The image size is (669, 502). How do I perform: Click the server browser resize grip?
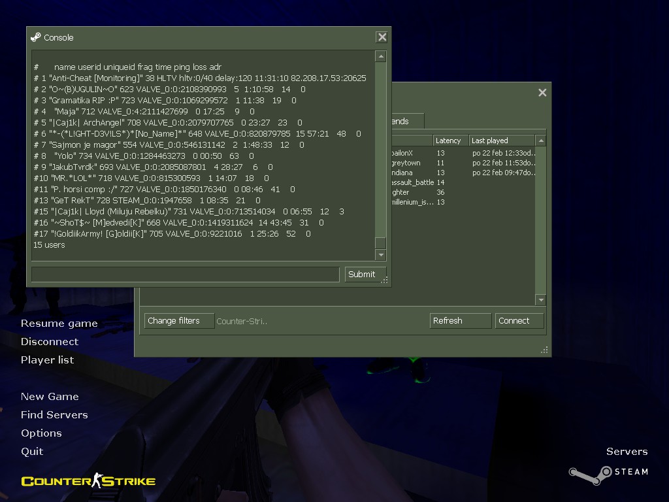544,350
